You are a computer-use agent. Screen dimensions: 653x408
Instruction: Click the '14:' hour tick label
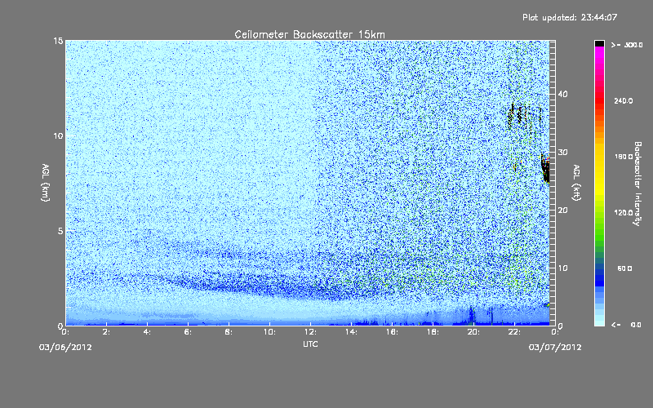coord(351,332)
